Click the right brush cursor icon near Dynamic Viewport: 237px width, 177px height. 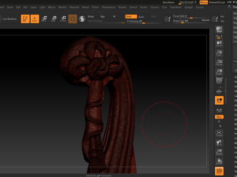pos(215,19)
